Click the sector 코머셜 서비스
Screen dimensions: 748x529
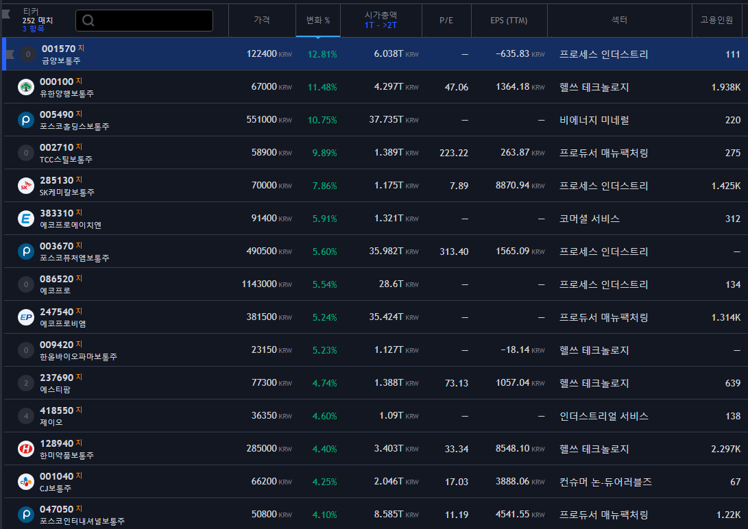click(589, 219)
